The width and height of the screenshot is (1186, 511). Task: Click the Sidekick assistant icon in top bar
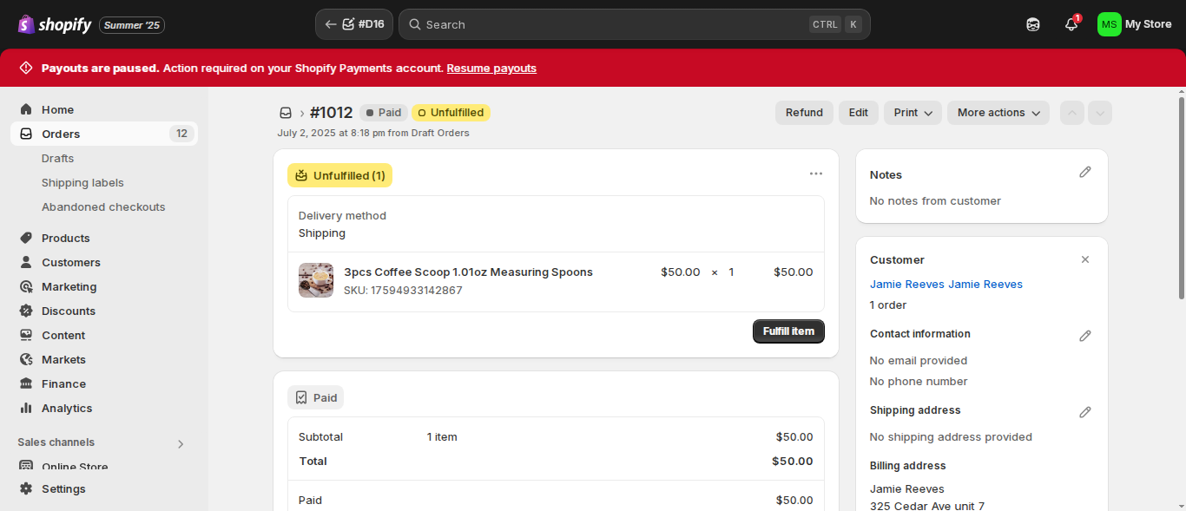tap(1033, 24)
